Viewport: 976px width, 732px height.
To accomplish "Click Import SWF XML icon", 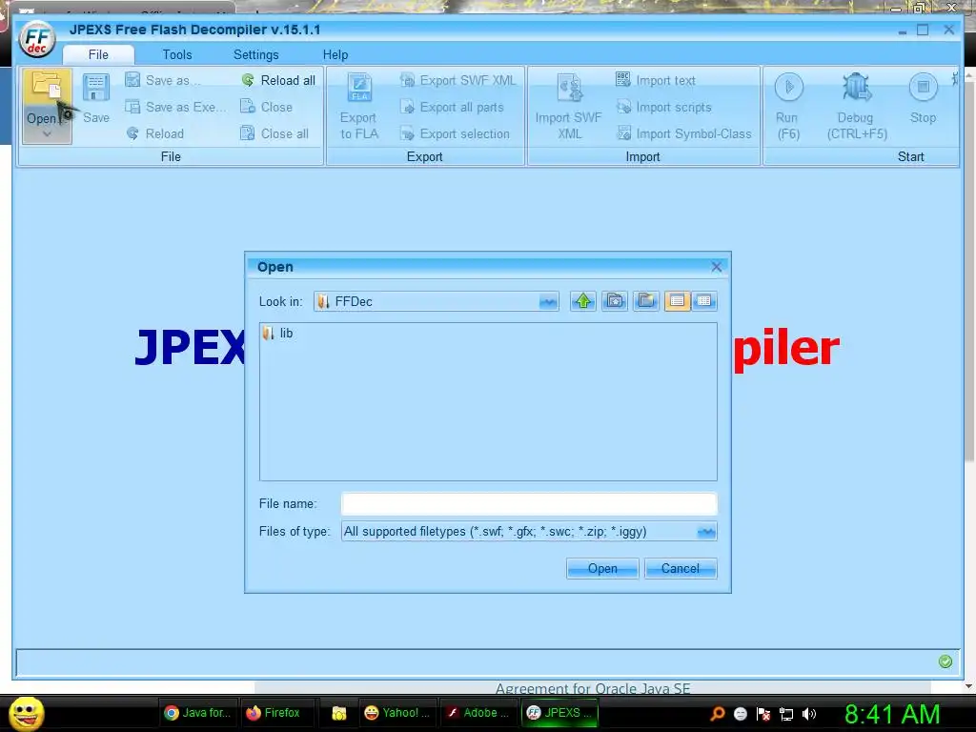I will pyautogui.click(x=569, y=88).
